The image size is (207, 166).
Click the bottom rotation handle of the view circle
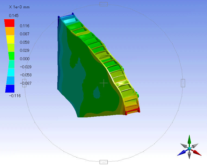point(104,162)
